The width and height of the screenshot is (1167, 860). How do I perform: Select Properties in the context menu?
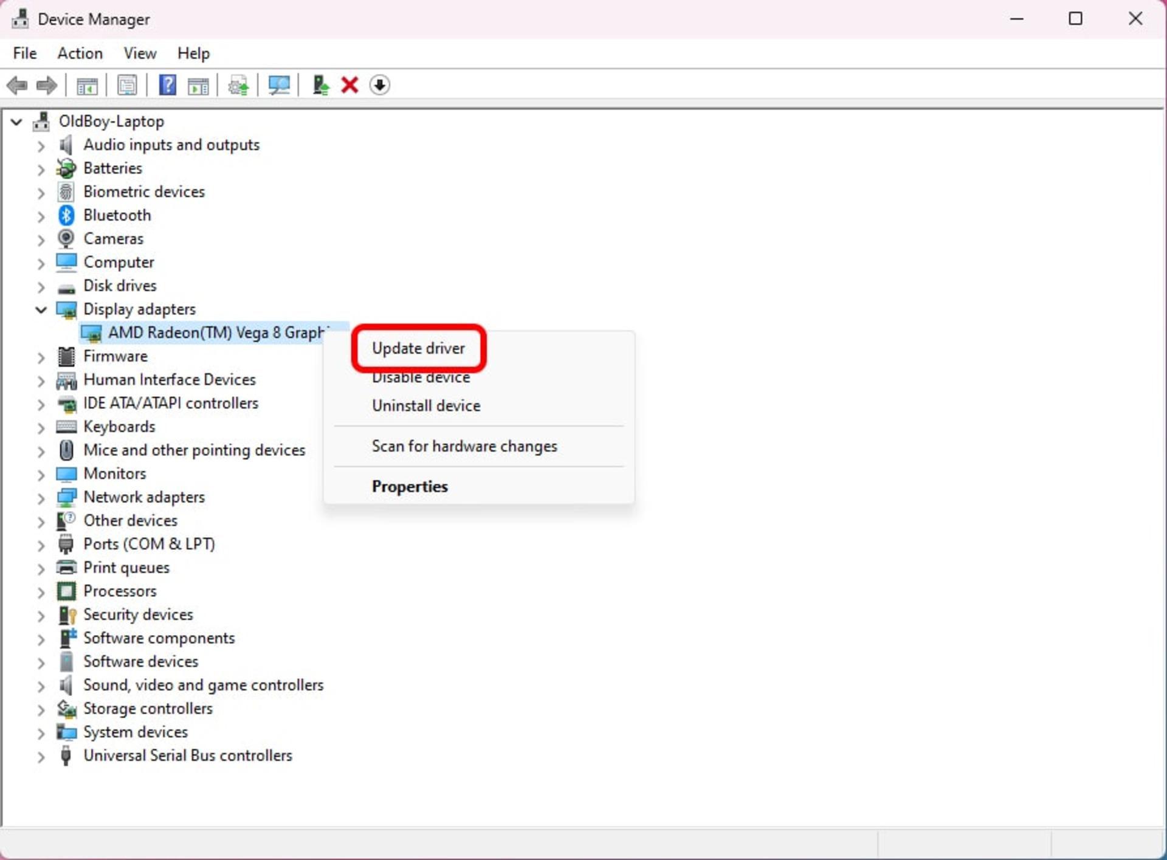click(x=410, y=486)
